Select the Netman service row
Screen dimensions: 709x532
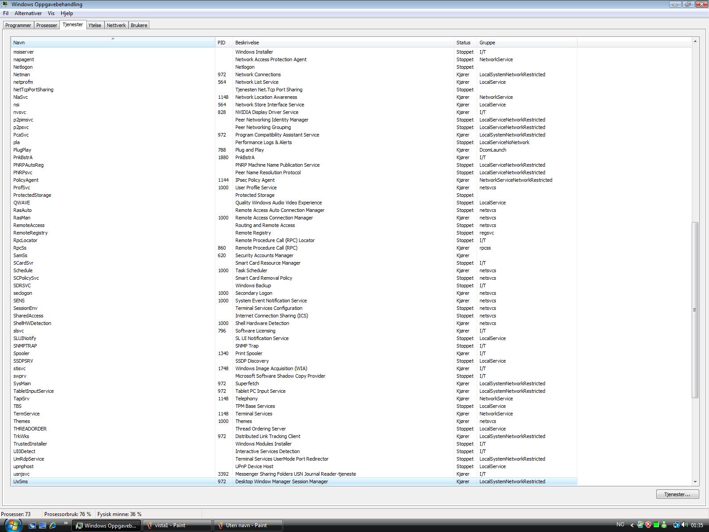(294, 74)
